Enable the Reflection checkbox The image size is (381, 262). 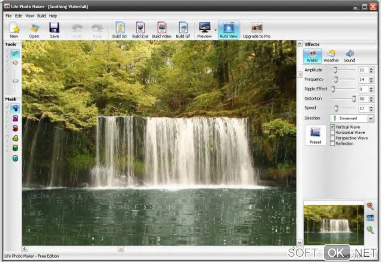[x=332, y=144]
